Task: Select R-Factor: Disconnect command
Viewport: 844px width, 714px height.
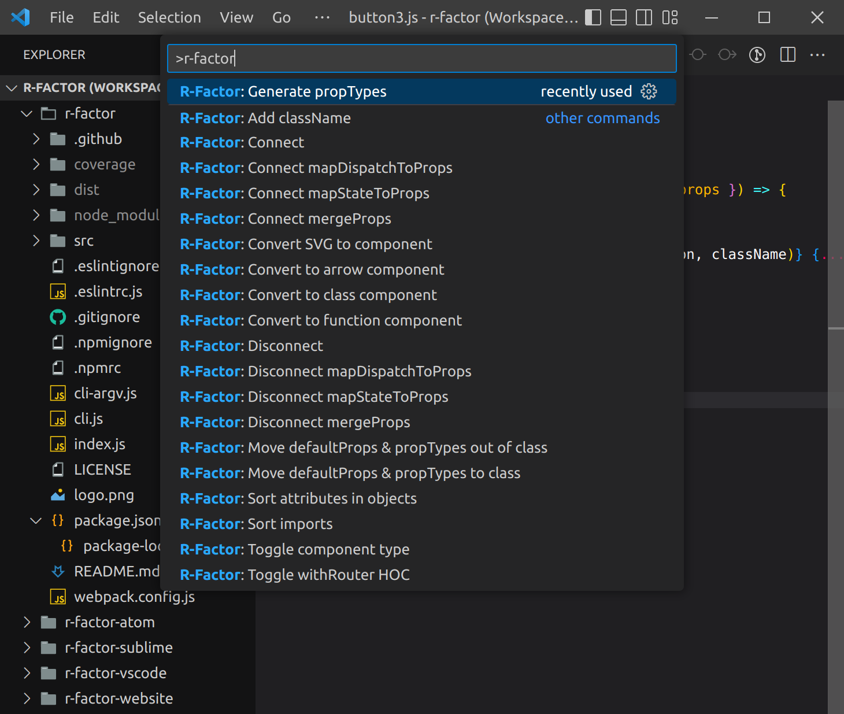Action: coord(421,346)
